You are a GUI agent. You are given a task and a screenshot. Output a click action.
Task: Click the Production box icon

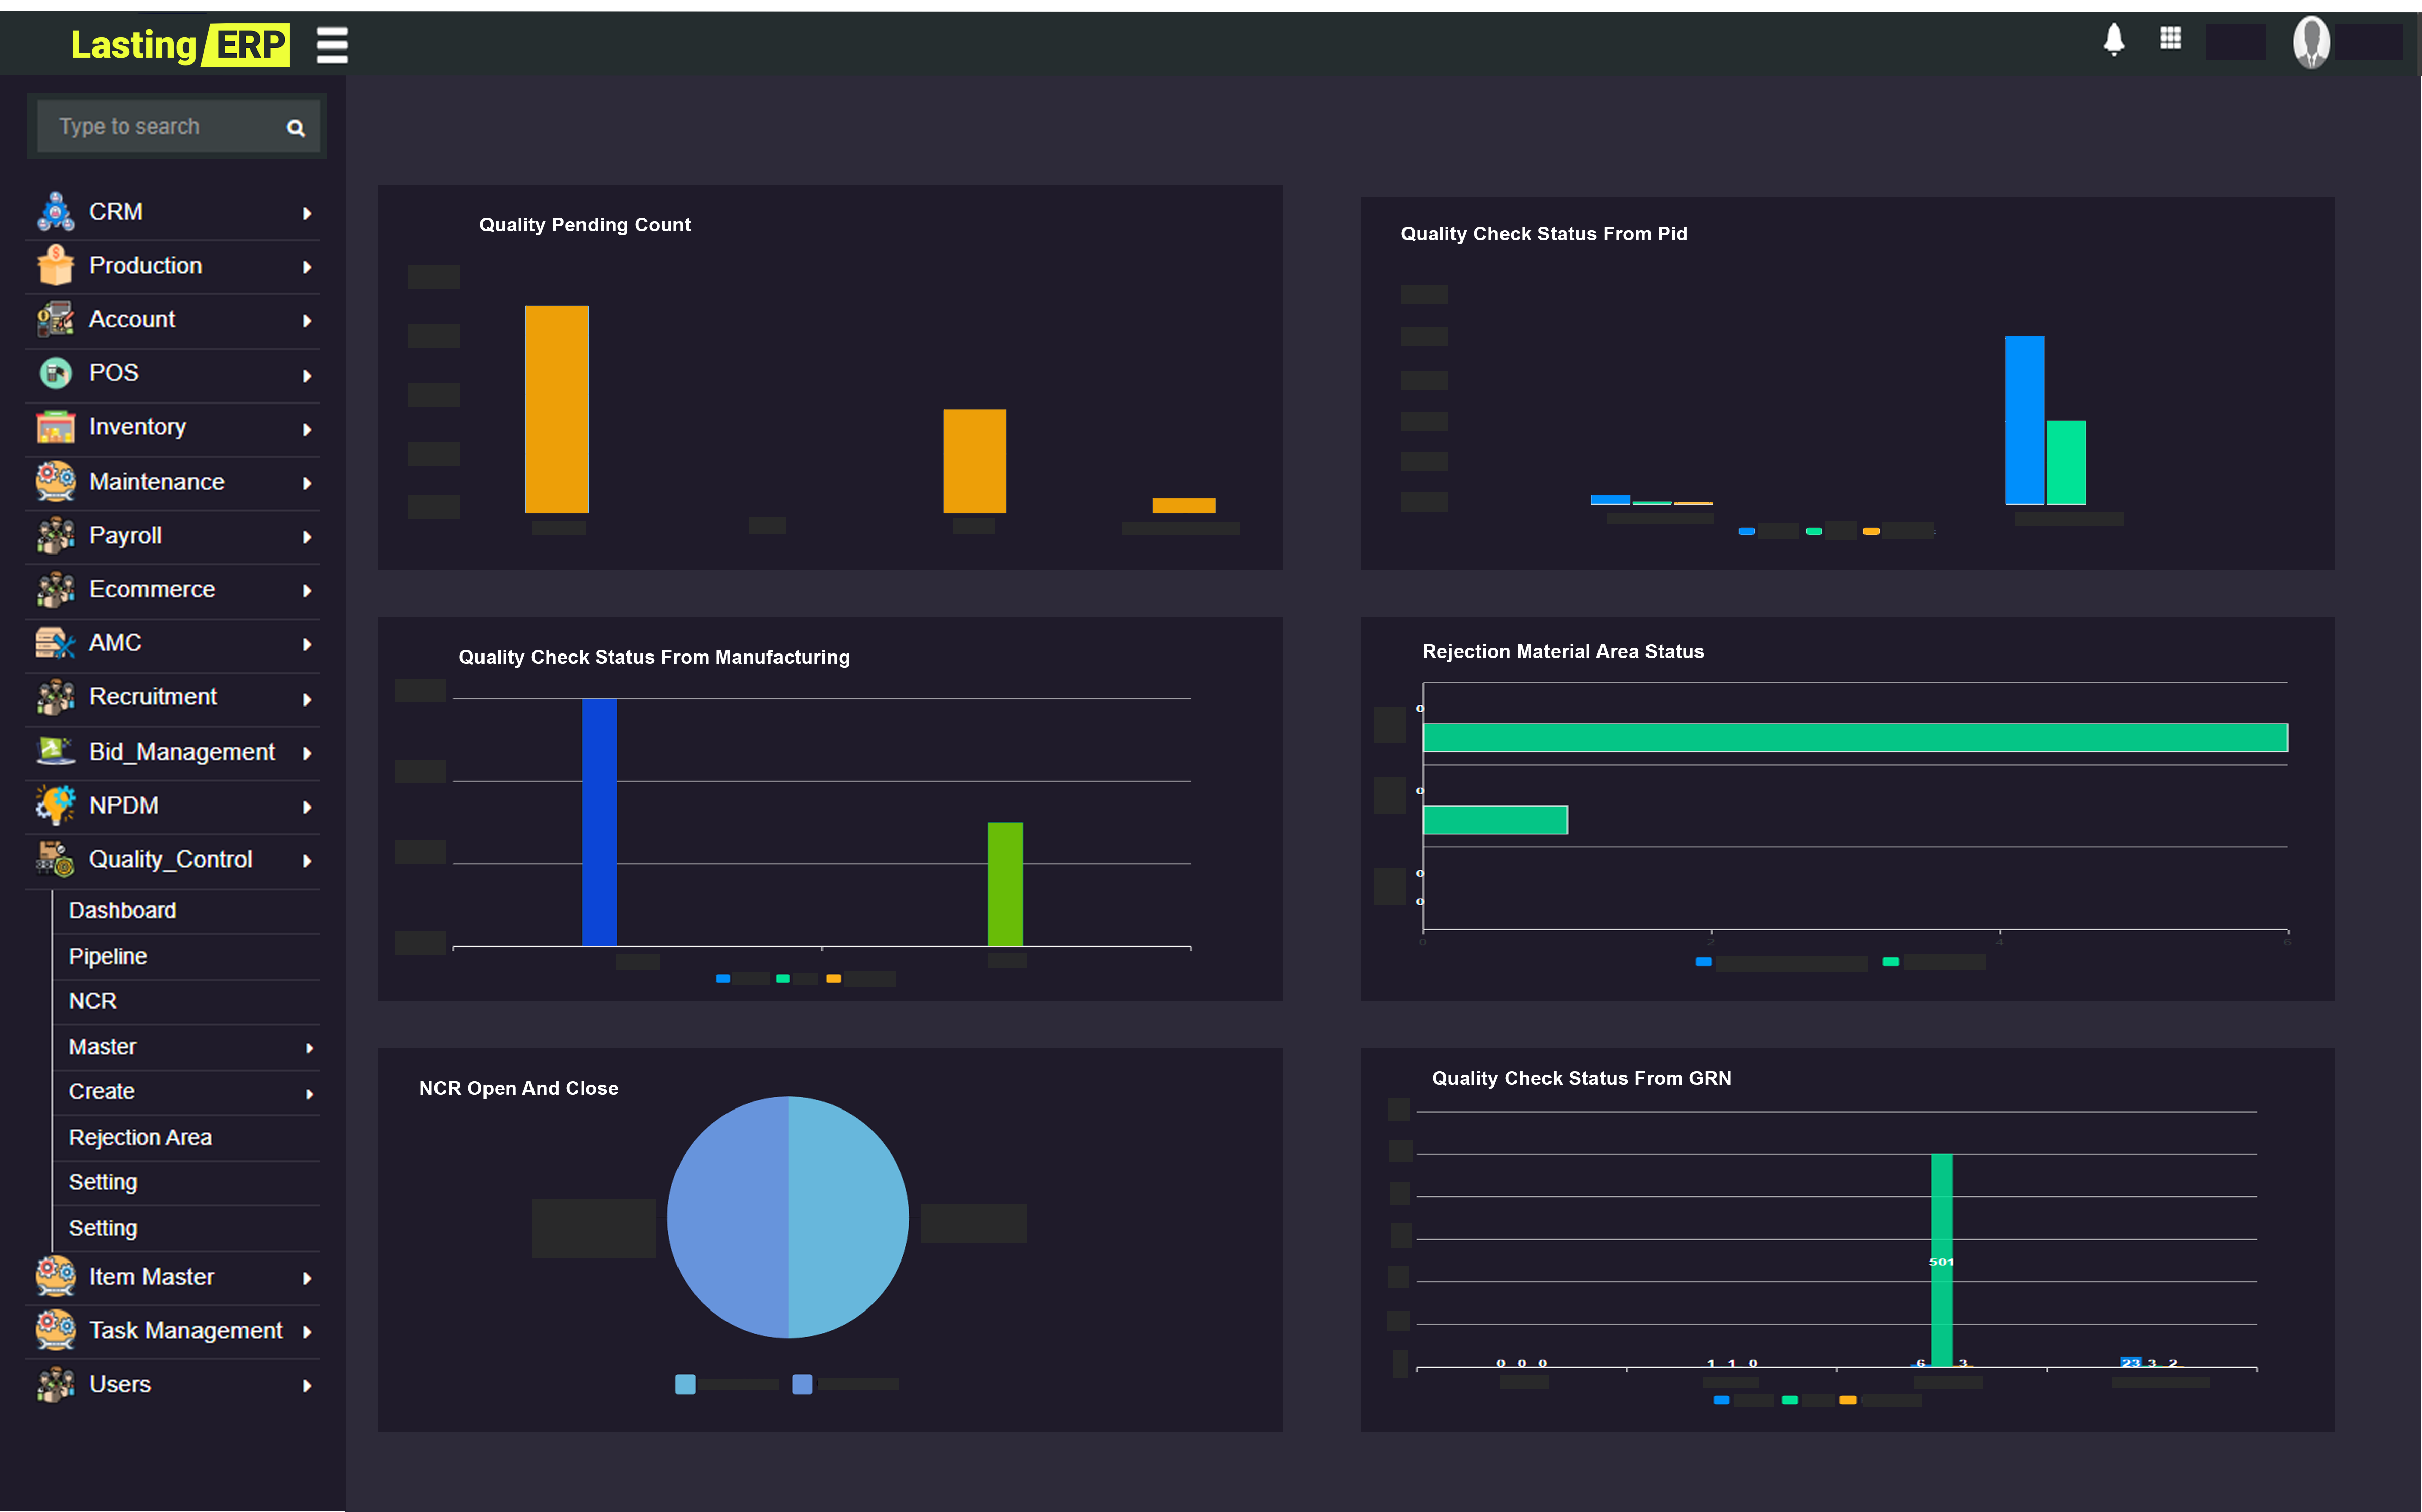[55, 266]
